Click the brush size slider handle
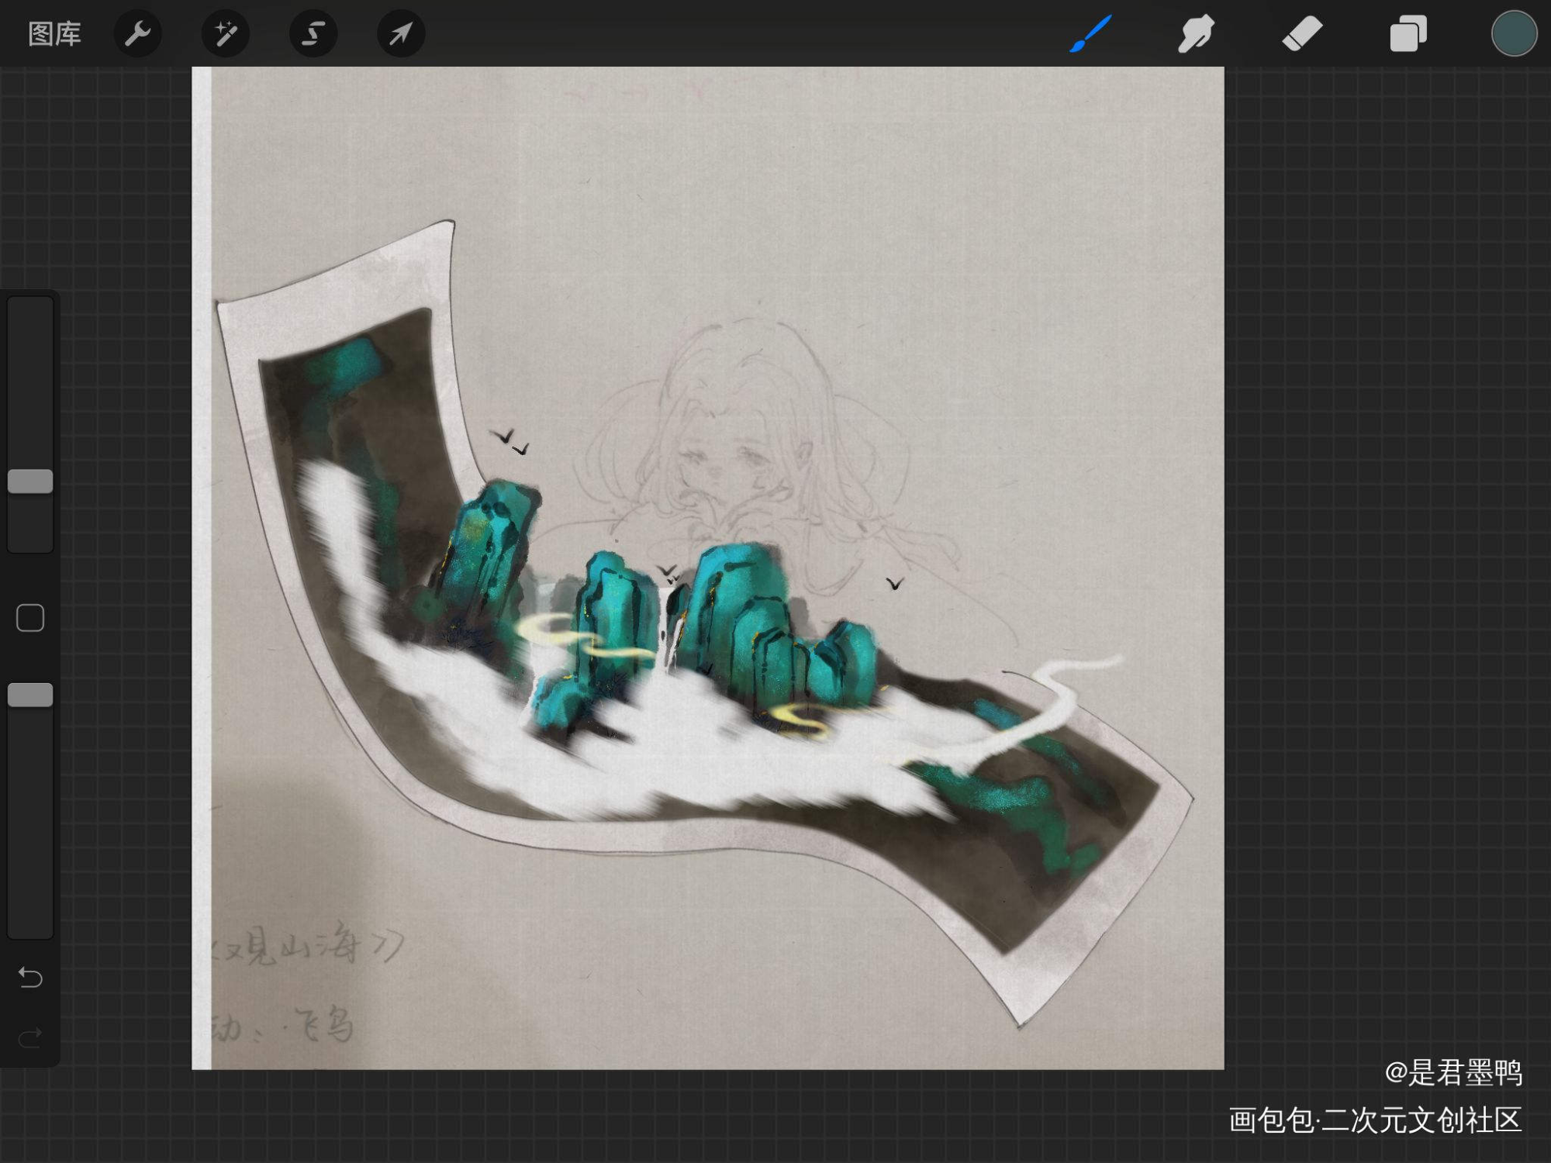 tap(30, 481)
